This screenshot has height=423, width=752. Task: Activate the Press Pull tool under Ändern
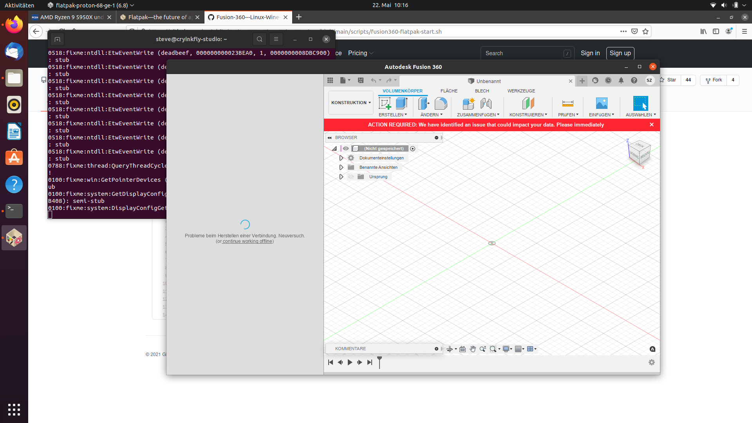point(424,103)
